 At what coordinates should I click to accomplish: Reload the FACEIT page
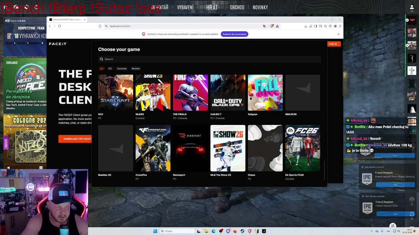(60, 26)
